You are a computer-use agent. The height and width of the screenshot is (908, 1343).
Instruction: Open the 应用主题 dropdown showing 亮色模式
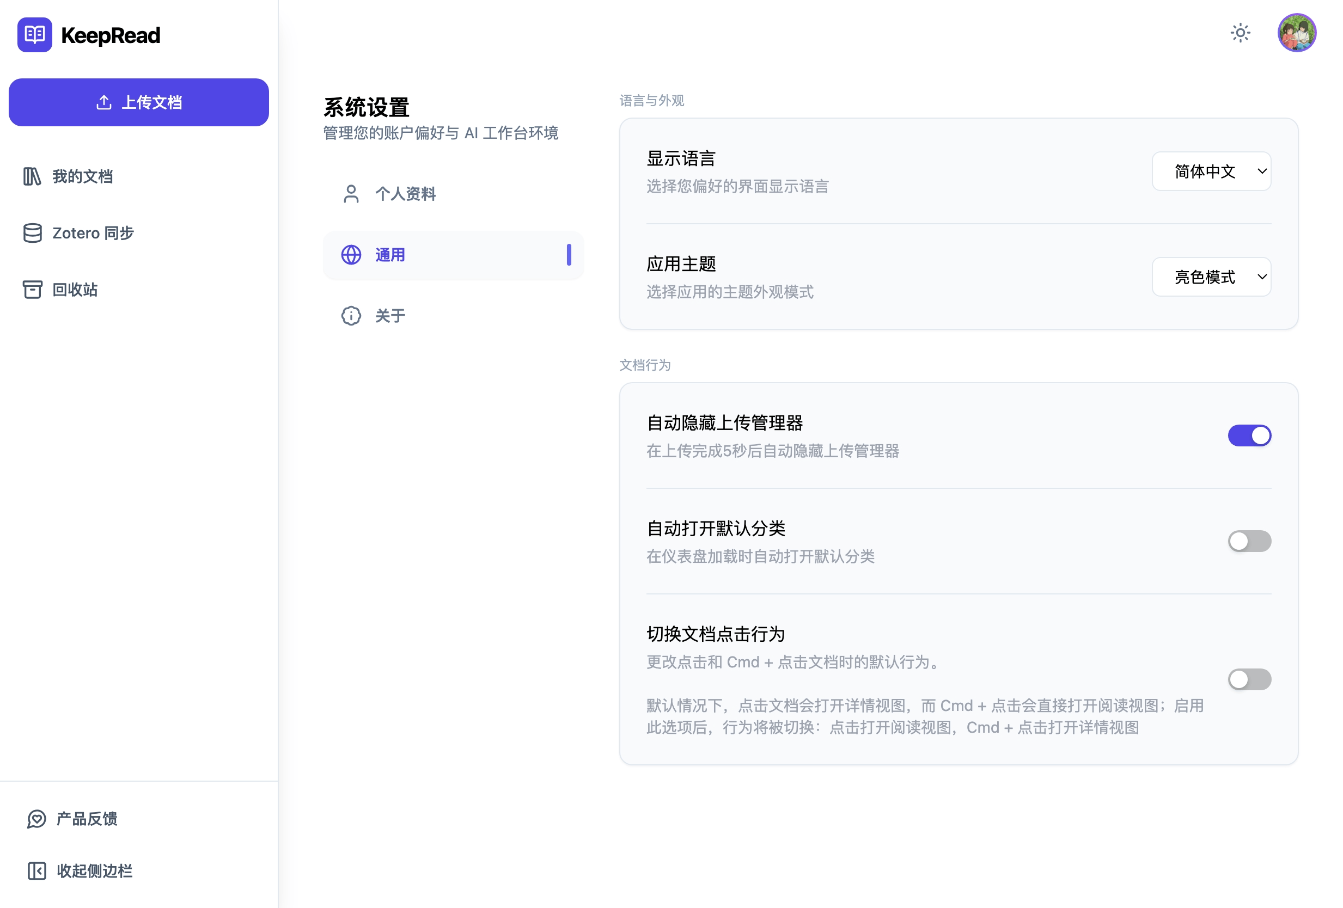pos(1211,277)
